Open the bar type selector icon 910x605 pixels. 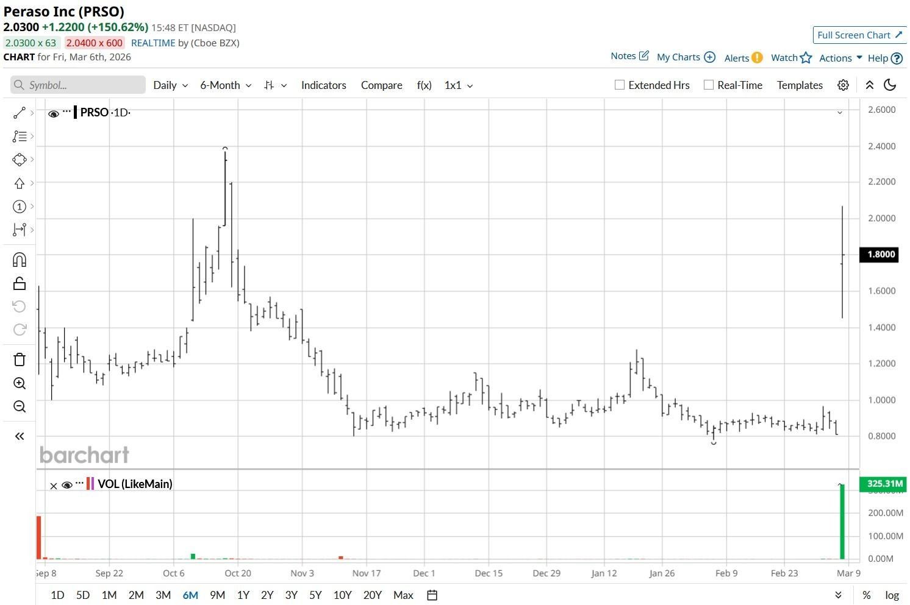269,85
